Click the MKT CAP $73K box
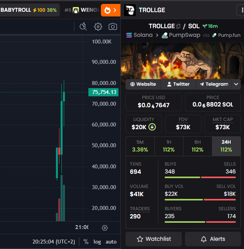244x249 pixels. tap(222, 124)
